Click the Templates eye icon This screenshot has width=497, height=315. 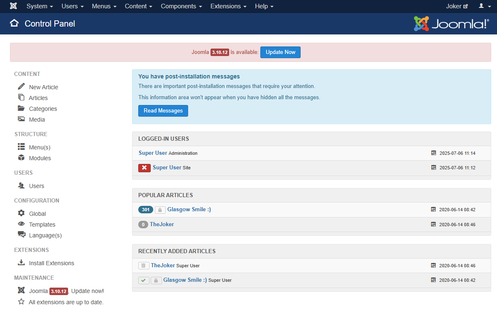[21, 224]
